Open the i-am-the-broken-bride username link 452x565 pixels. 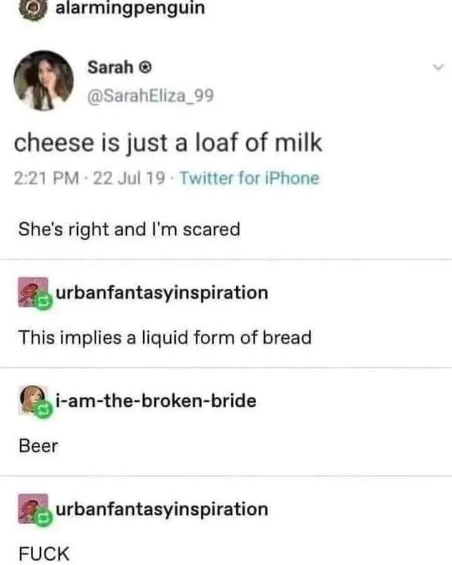pyautogui.click(x=156, y=401)
